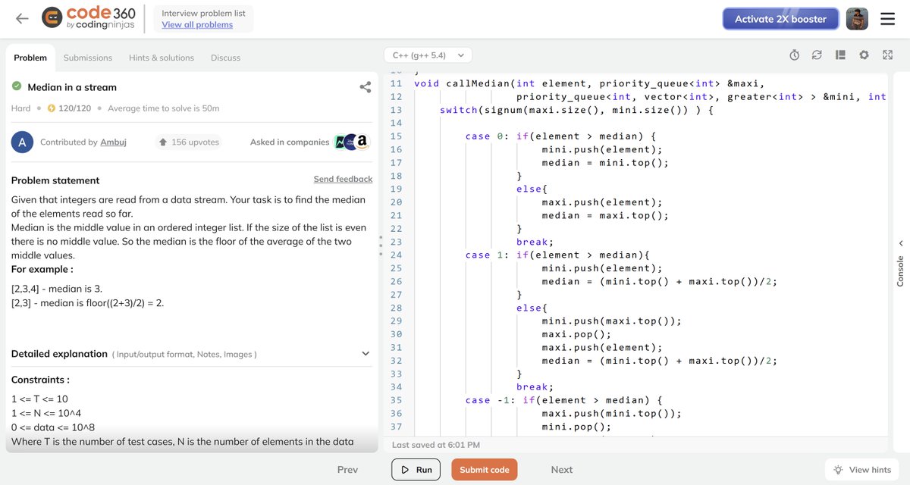
Task: Click the '[2,3,4] - median is 3.' example
Action: point(57,289)
